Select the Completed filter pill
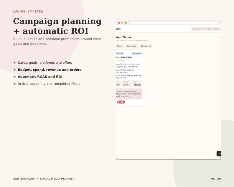 click(146, 46)
